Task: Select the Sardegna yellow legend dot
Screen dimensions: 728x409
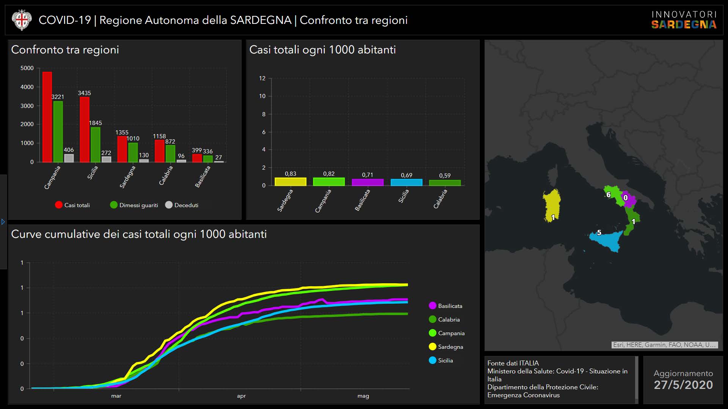Action: click(x=432, y=347)
